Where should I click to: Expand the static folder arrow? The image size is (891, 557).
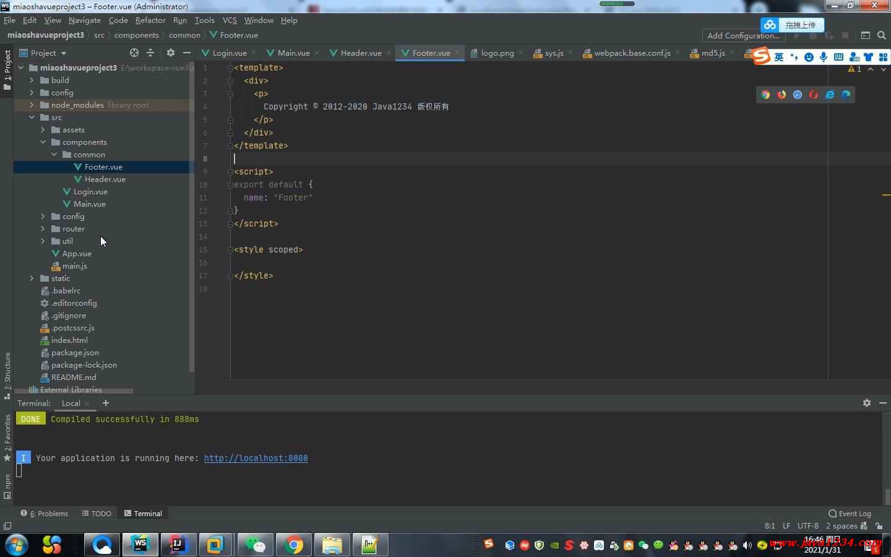32,278
